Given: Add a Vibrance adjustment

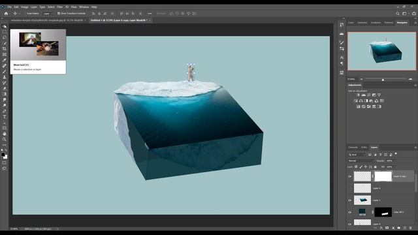Looking at the screenshot, I should (379, 95).
